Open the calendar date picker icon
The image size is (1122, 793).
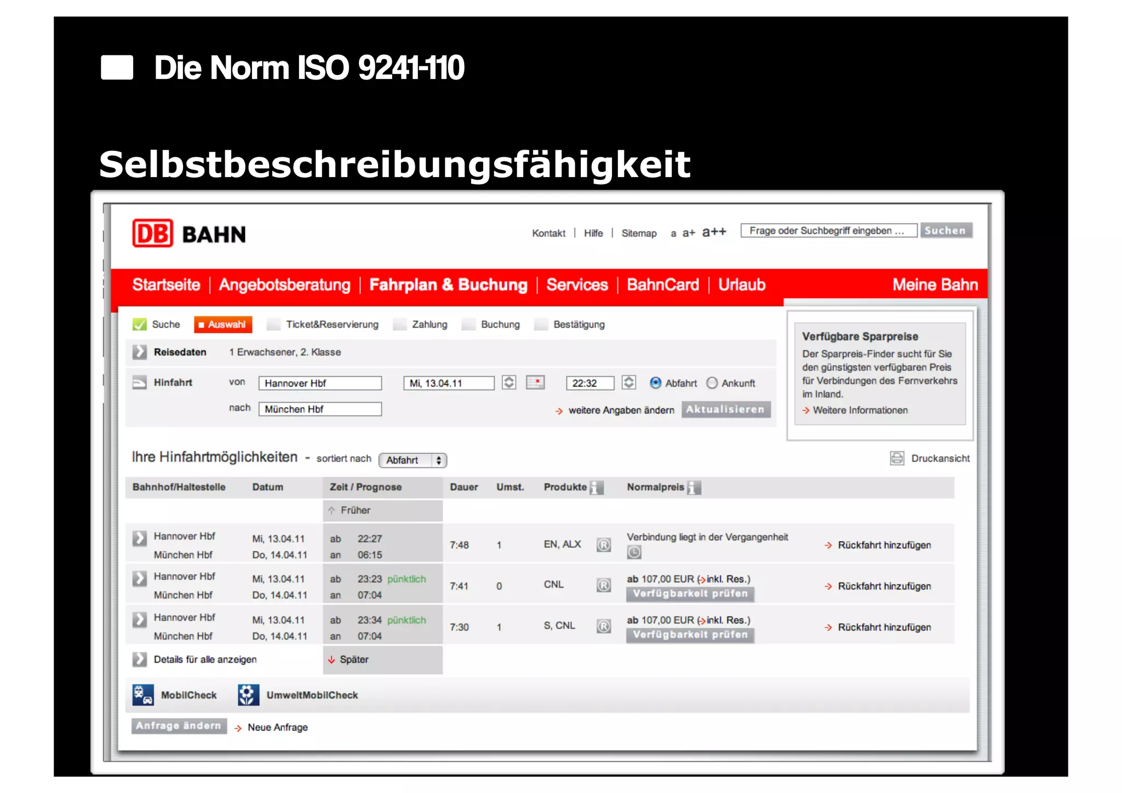[535, 382]
